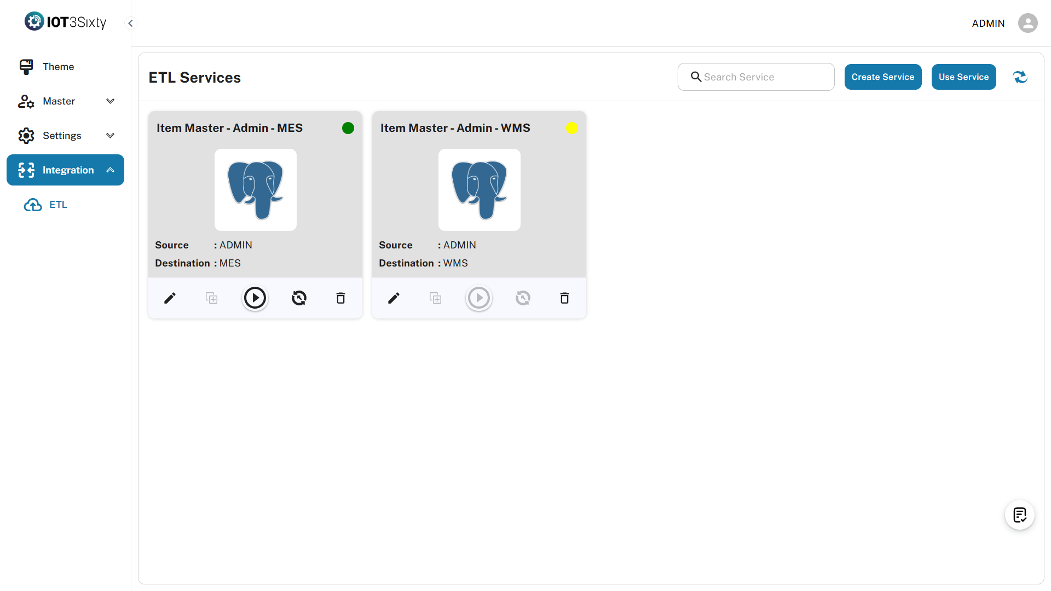Refresh the ETL services list
This screenshot has height=591, width=1051.
1020,77
